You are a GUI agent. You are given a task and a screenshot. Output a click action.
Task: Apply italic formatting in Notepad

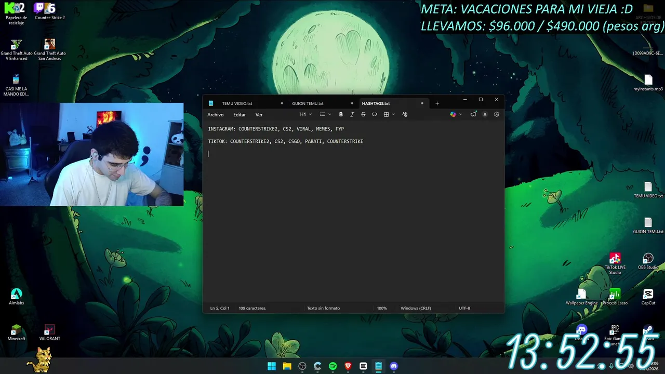(352, 114)
